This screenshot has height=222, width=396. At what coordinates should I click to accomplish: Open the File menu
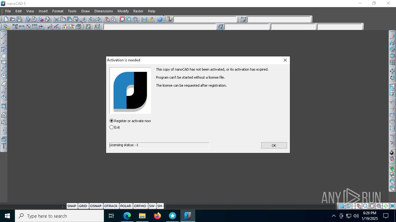point(8,11)
